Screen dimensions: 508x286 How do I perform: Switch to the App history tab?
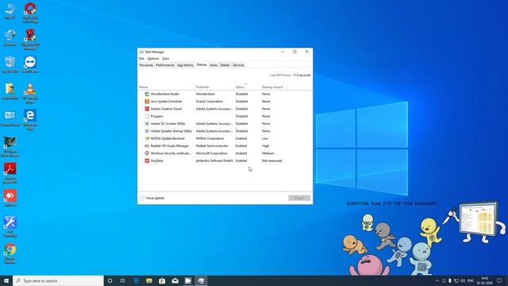(185, 65)
